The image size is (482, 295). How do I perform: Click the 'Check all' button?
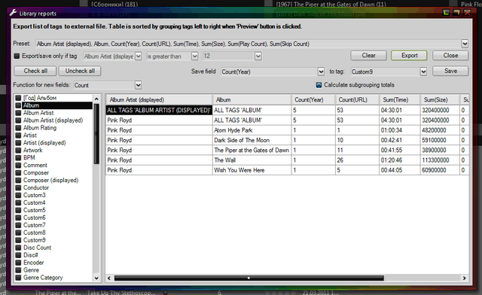coord(35,71)
